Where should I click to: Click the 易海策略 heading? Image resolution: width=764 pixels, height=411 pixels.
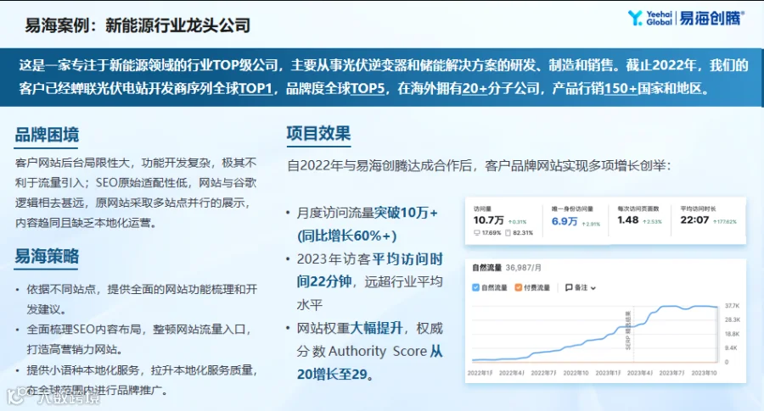(47, 256)
